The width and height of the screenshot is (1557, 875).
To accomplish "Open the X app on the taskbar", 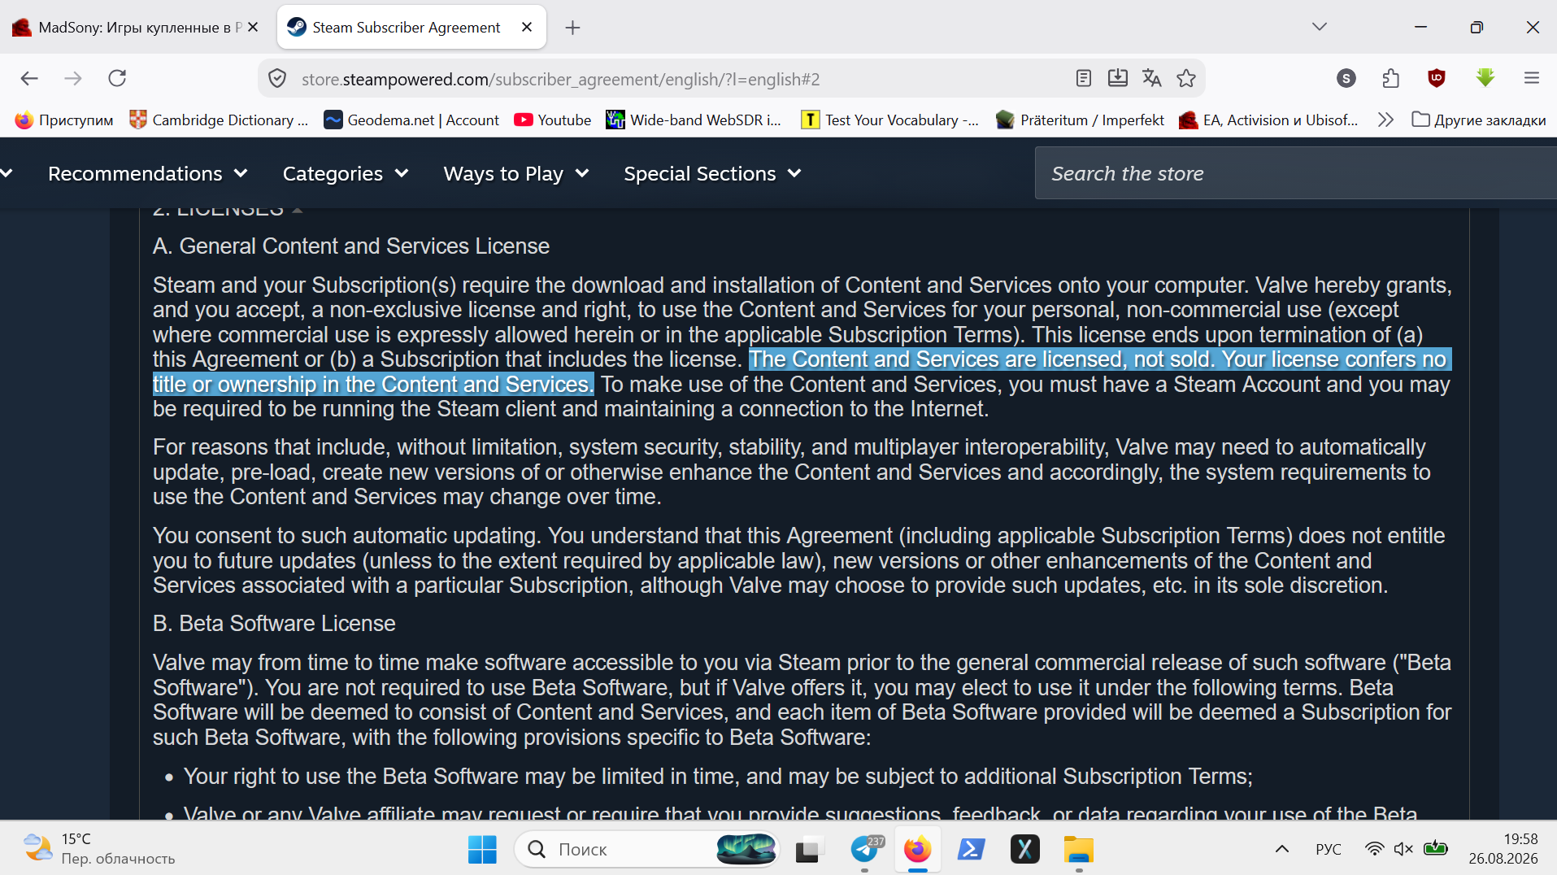I will click(1025, 850).
